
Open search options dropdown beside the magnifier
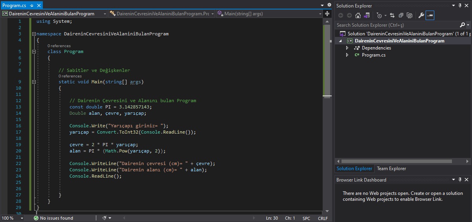468,25
